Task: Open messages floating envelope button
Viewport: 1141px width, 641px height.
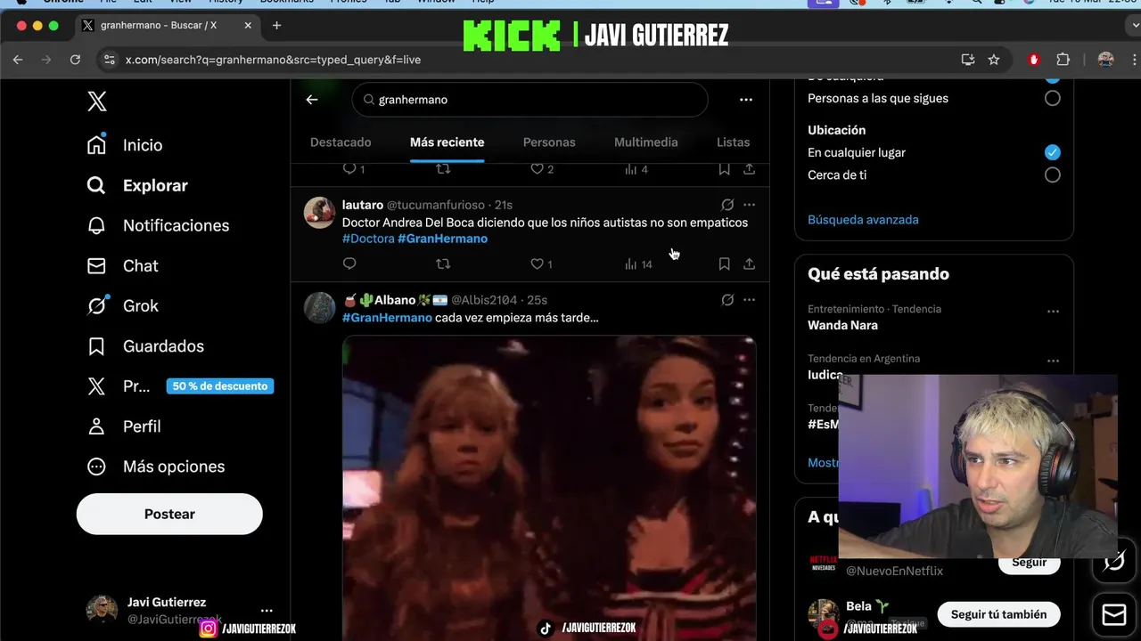Action: tap(1114, 614)
